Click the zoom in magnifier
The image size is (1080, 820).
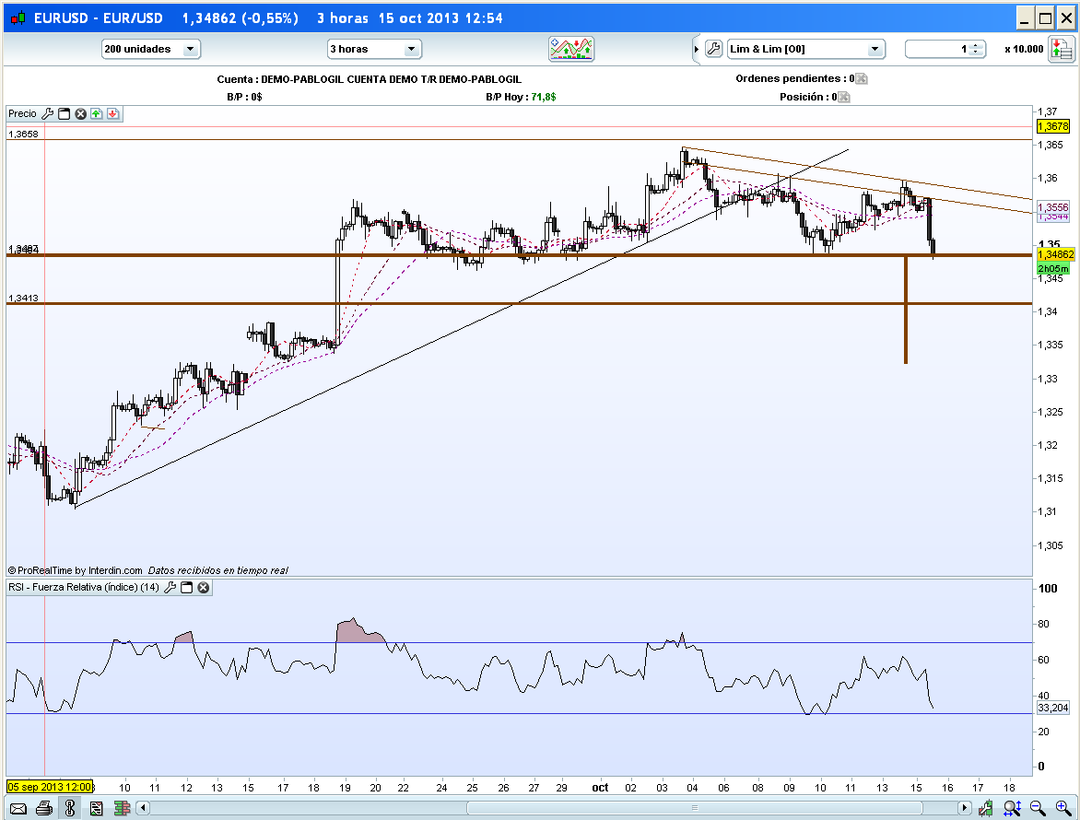pyautogui.click(x=1062, y=808)
